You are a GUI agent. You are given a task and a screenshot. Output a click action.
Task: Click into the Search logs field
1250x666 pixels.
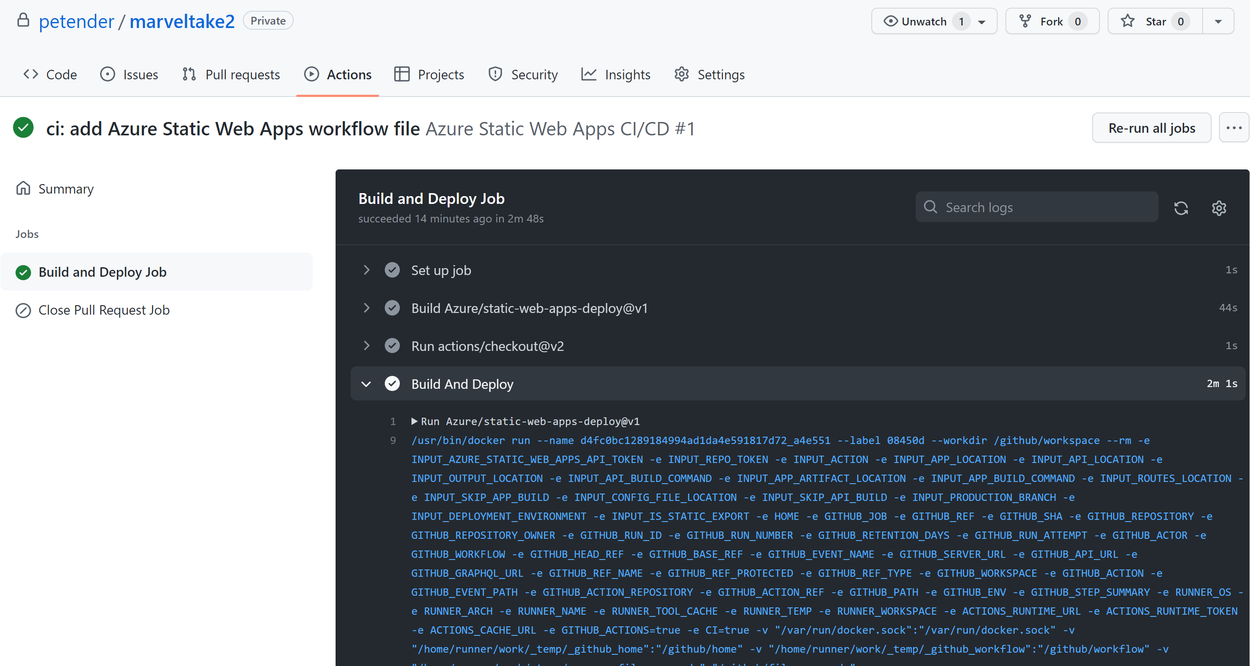click(x=1043, y=207)
